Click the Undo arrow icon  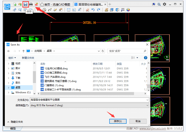click(x=93, y=10)
